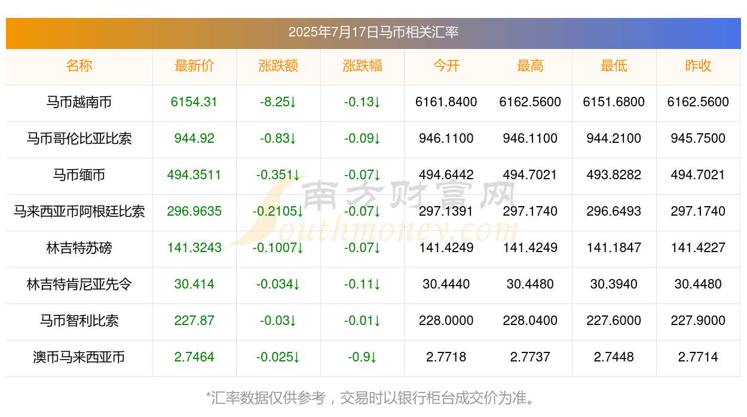Select the 涨跌额 column header

tap(278, 66)
